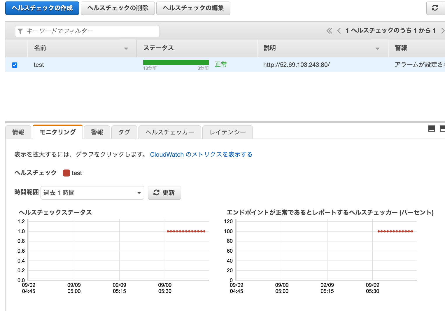The image size is (445, 311).
Task: Jump to first page with double-arrow icon
Action: click(x=329, y=30)
